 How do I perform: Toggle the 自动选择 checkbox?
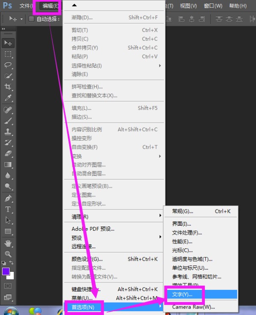click(x=32, y=19)
